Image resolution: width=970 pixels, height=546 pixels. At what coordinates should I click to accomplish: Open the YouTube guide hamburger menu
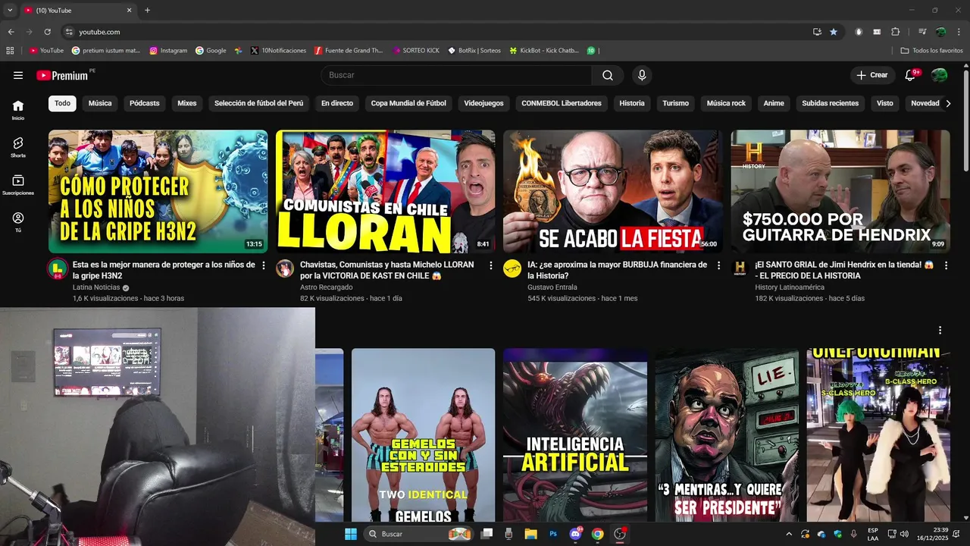tap(18, 75)
